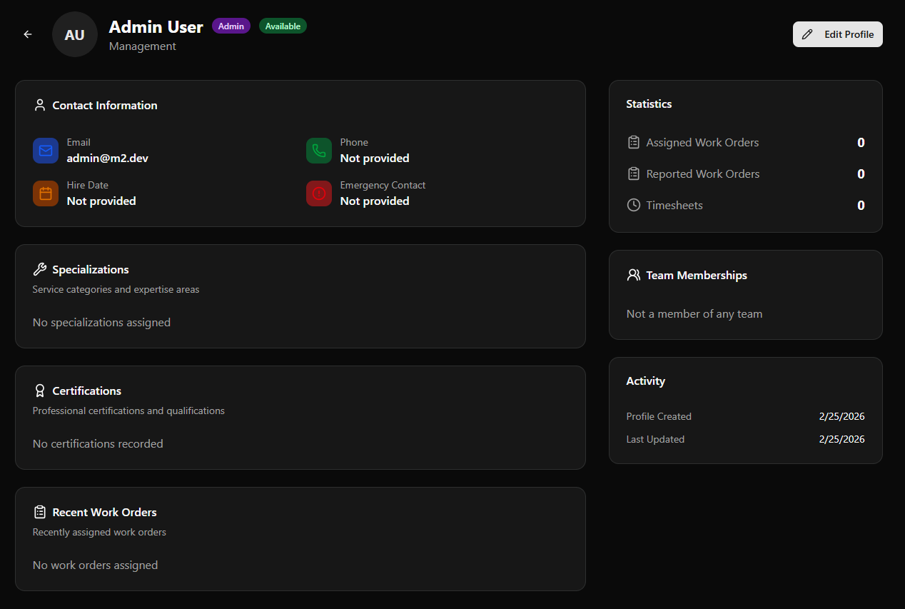Click the Reported Work Orders count 0
905x609 pixels.
point(861,173)
